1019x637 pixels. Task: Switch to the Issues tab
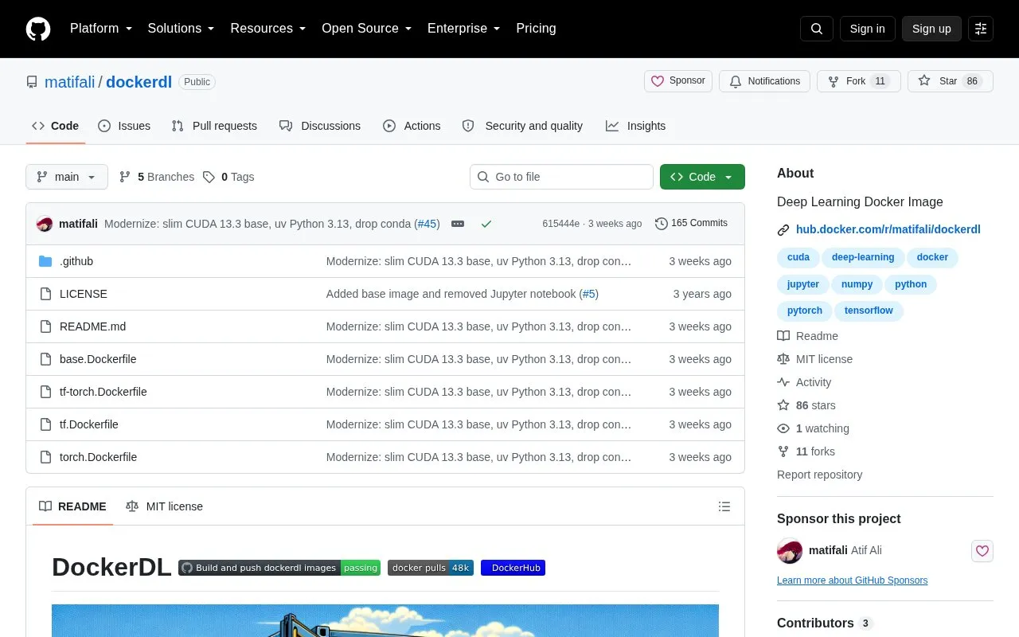(124, 126)
